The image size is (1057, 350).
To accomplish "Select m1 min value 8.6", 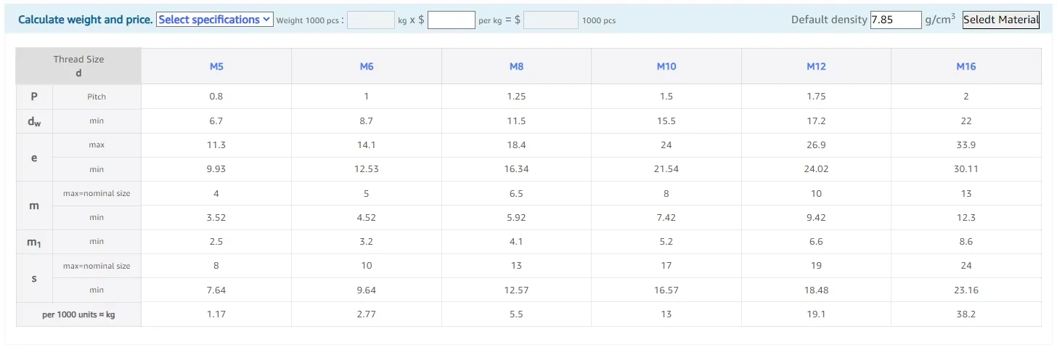I will [966, 242].
